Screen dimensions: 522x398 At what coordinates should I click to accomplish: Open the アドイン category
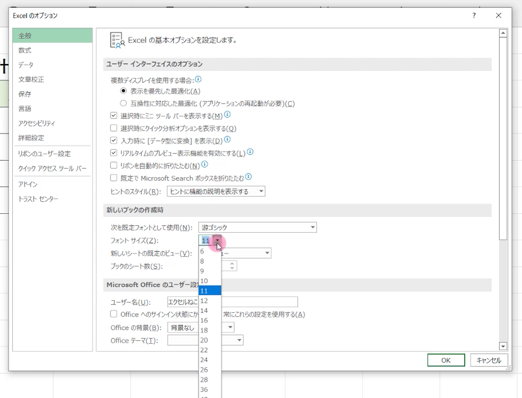pos(52,184)
